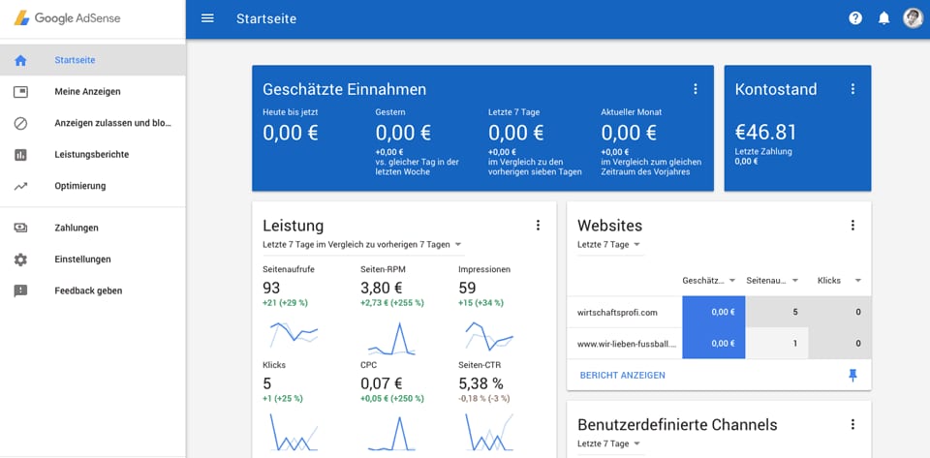
Task: Click the wirtschaftsprofi.com table row
Action: tap(719, 312)
